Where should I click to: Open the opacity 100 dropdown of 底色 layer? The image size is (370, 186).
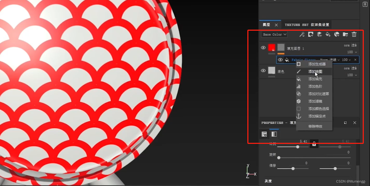(352, 75)
